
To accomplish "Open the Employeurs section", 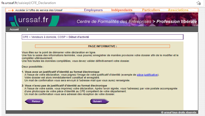I will point(93,10).
